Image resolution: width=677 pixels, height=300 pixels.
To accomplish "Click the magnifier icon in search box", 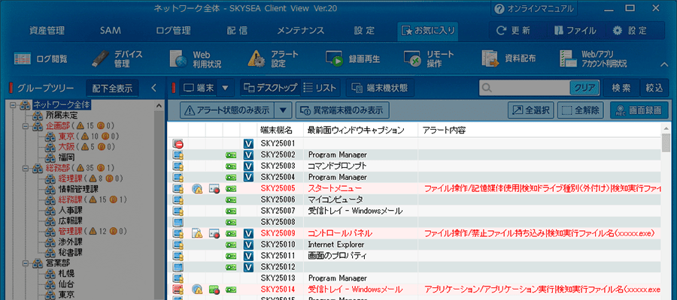I will click(x=487, y=88).
